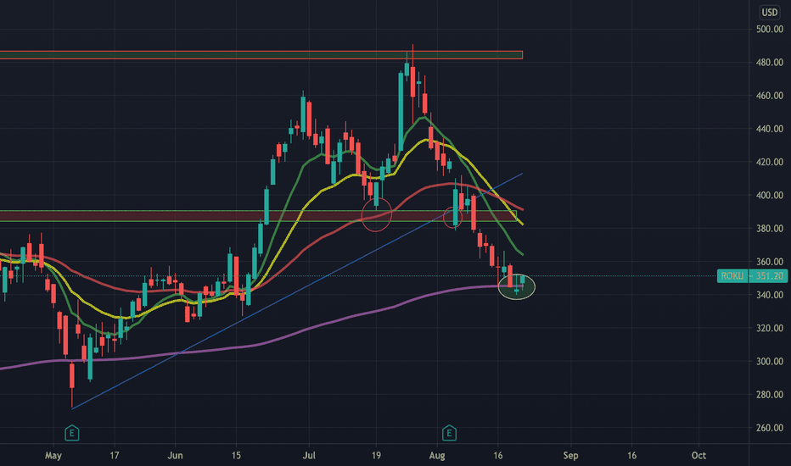Click the 420.00 price axis label
Screen dimensions: 791x466
coord(769,162)
